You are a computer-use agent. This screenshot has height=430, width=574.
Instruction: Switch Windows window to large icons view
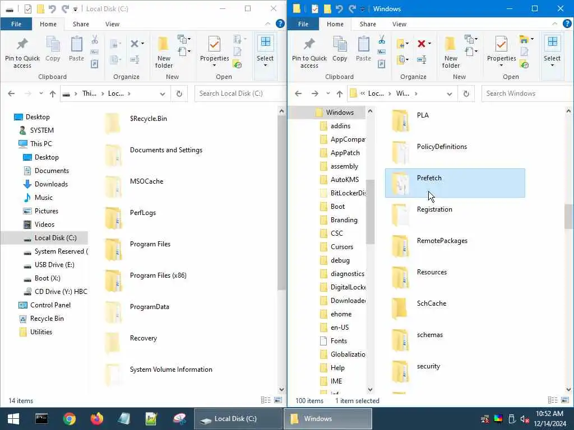(565, 400)
